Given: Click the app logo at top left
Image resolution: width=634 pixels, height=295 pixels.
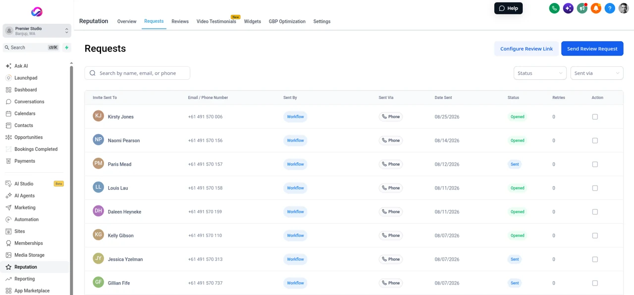Looking at the screenshot, I should 37,11.
